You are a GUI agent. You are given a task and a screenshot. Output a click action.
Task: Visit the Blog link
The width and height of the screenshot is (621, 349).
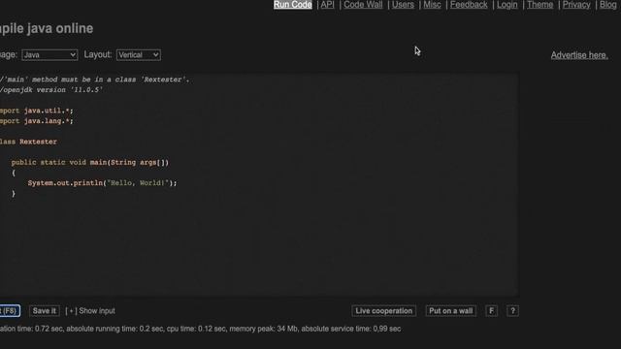(x=608, y=5)
